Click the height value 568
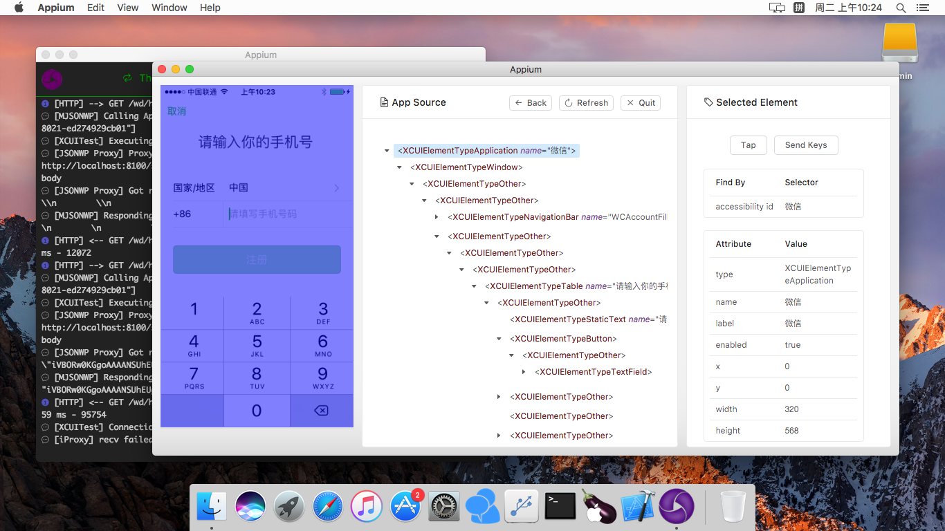Viewport: 945px width, 531px height. point(792,431)
